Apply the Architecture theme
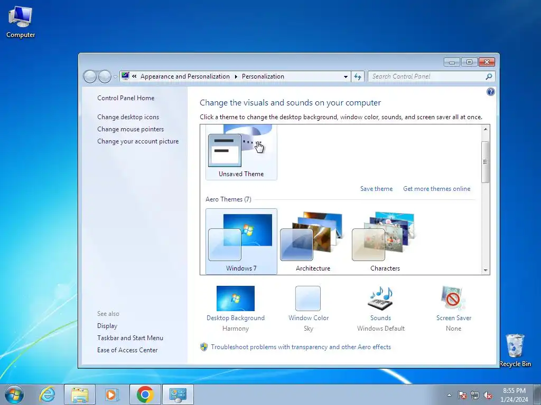The image size is (541, 405). [313, 241]
